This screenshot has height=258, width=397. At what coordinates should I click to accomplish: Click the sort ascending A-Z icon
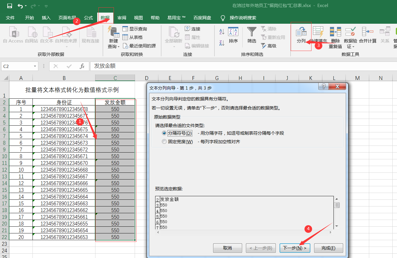pyautogui.click(x=222, y=32)
